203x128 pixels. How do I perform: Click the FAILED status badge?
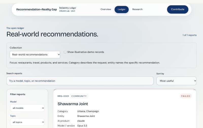coord(186,96)
